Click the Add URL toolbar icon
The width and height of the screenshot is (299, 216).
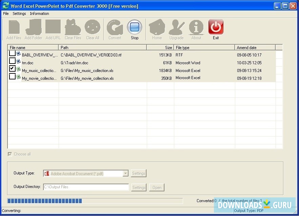[x=53, y=29]
